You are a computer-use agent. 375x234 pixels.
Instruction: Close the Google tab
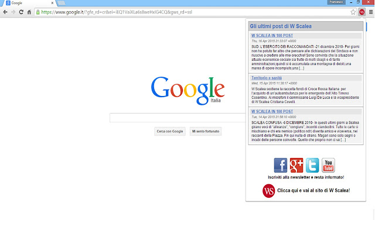coord(52,3)
